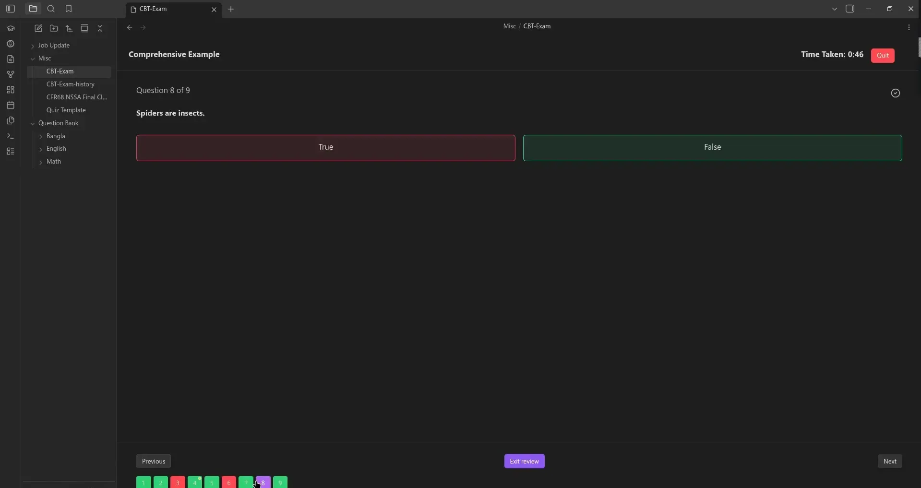
Task: Quit the exam with red button
Action: 883,56
